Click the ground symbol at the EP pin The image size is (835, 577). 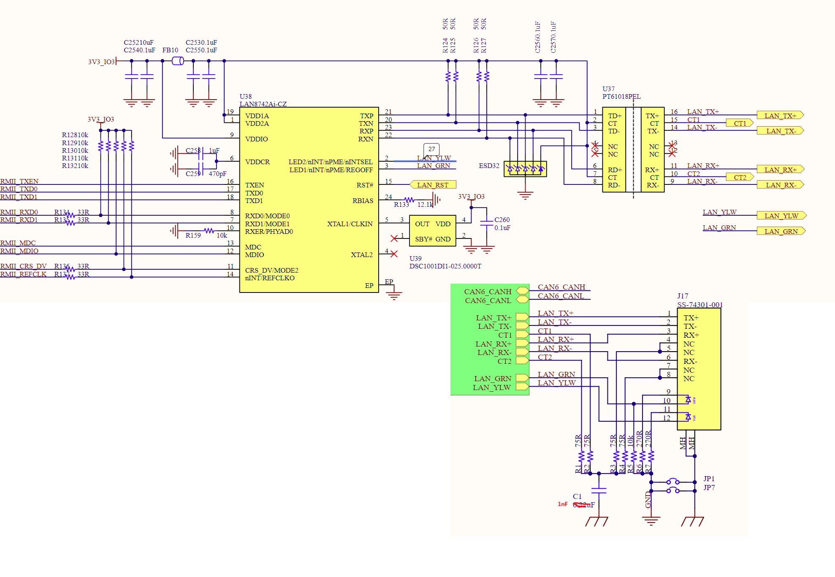(394, 294)
